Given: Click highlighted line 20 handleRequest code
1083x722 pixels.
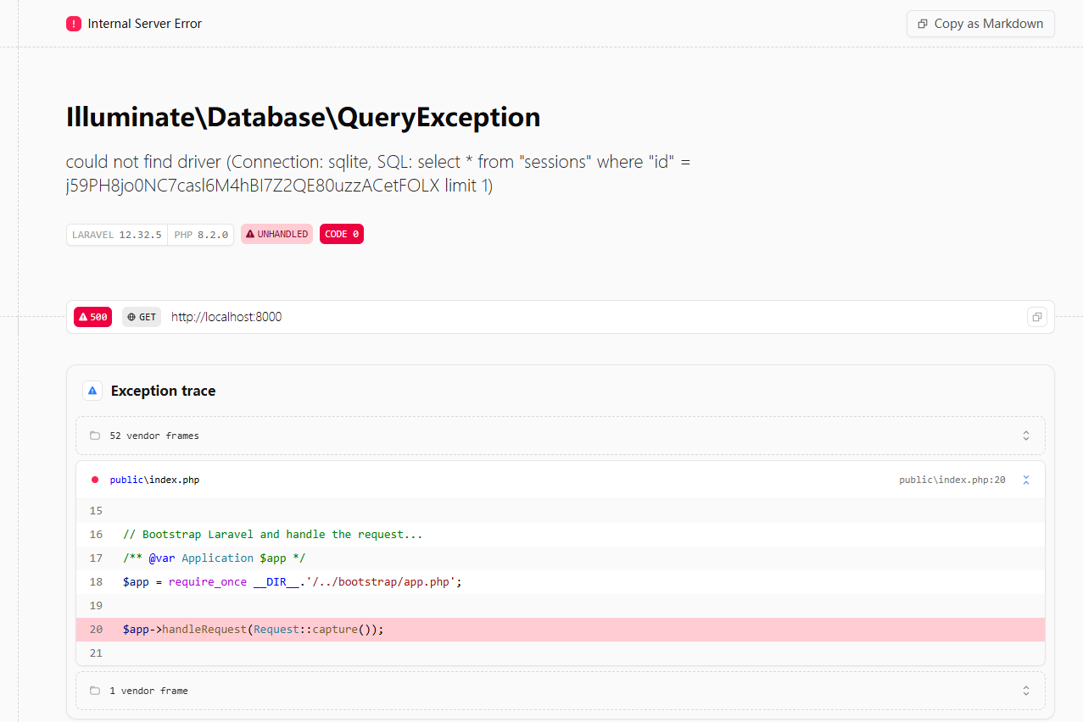Looking at the screenshot, I should point(253,630).
